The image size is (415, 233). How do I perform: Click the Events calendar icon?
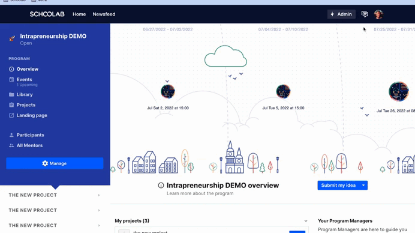[11, 79]
